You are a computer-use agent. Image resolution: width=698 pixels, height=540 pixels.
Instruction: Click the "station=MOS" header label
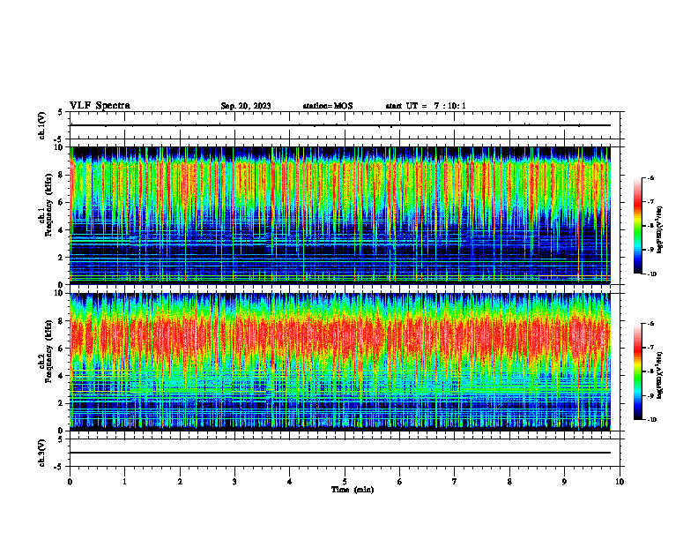pos(328,106)
